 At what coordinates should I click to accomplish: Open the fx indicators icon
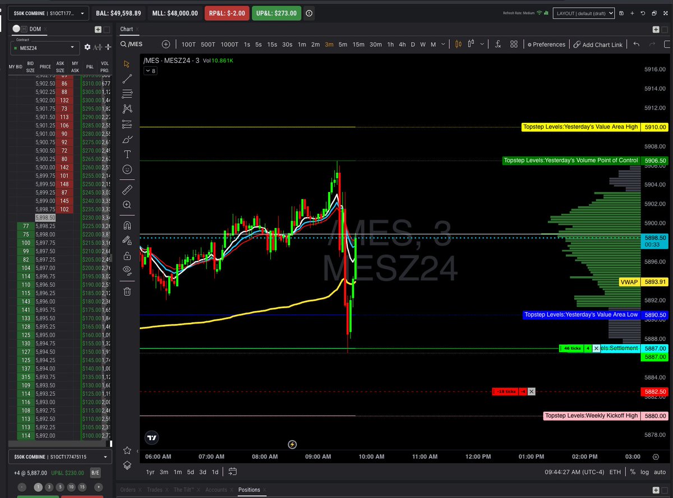(x=497, y=44)
